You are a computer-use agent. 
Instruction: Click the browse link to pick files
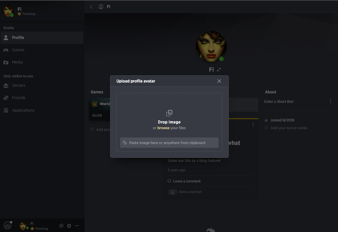(x=163, y=128)
